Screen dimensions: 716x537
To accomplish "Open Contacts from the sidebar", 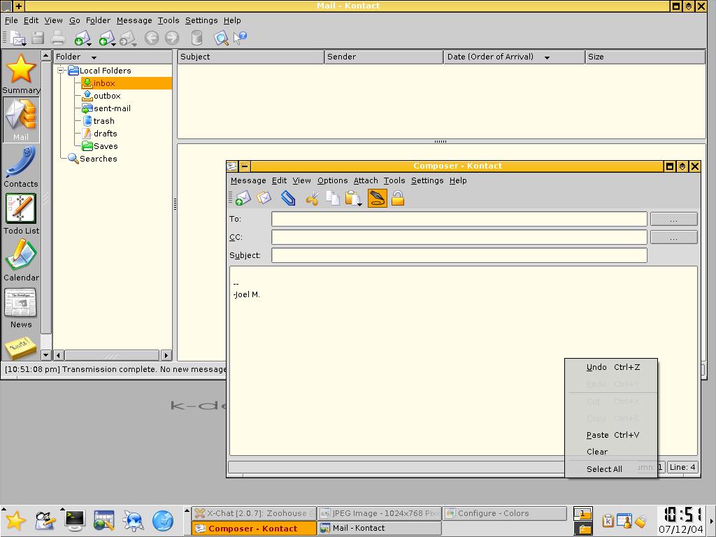I will 20,166.
